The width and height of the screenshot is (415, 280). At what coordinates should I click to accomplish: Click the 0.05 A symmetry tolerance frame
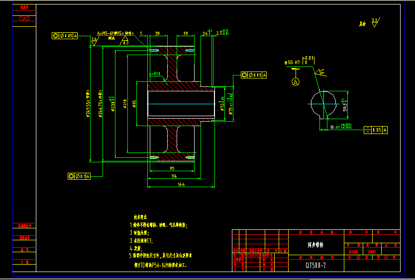376,130
